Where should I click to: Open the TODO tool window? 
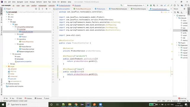(19, 98)
